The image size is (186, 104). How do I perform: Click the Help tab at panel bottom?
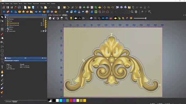8,101
